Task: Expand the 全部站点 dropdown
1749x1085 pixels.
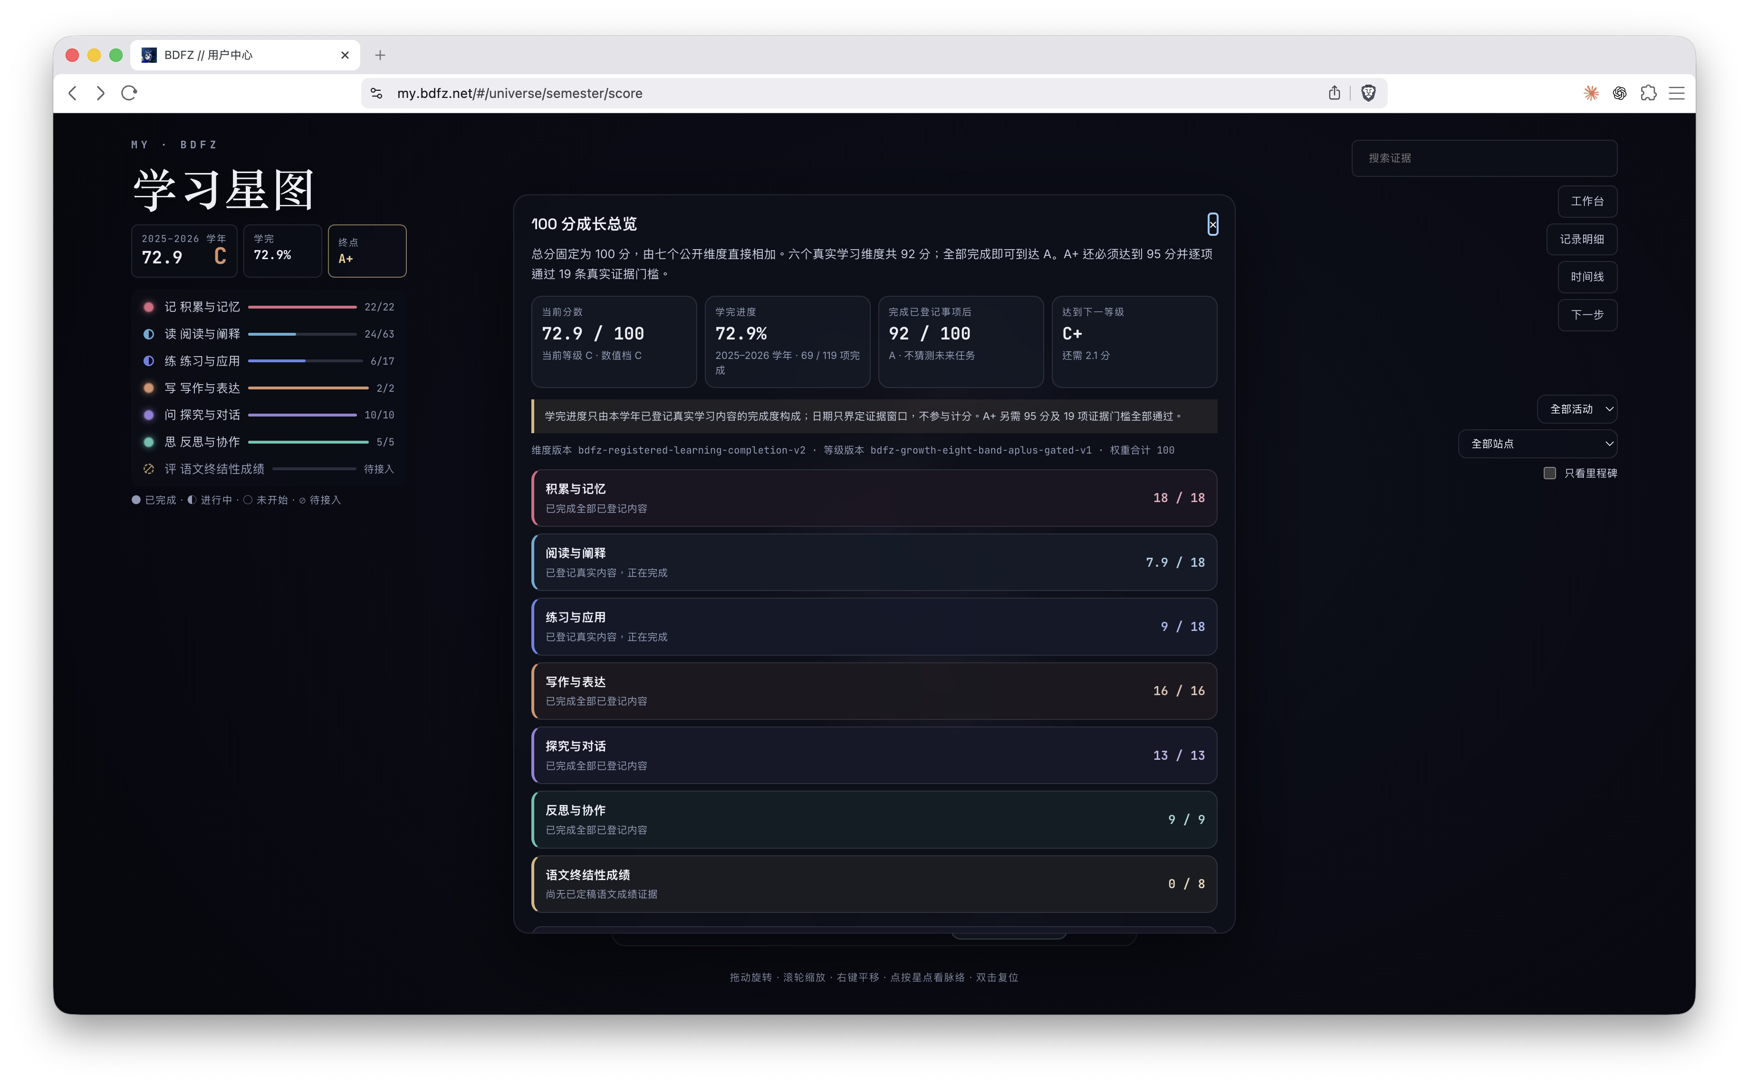Action: 1538,444
